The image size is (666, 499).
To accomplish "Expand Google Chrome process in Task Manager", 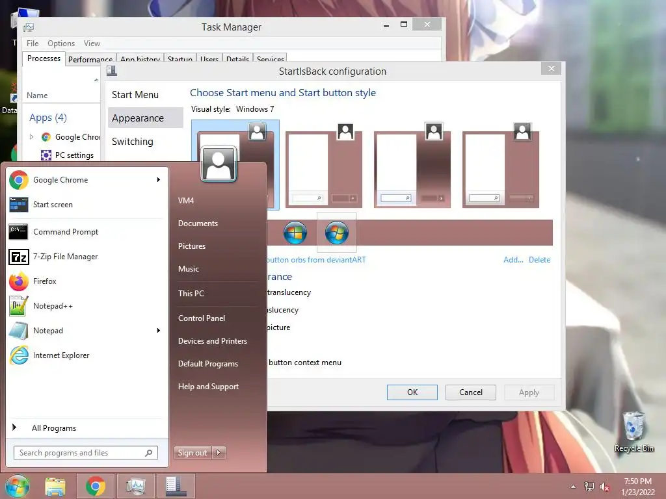I will [x=31, y=137].
